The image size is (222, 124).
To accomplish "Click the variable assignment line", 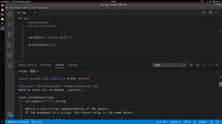I will point(50,38).
